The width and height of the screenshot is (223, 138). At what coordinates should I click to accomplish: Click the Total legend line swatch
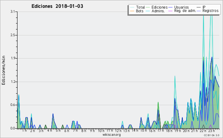(x=132, y=7)
